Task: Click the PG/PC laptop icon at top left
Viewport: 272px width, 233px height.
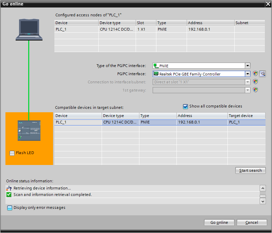Action: click(29, 29)
